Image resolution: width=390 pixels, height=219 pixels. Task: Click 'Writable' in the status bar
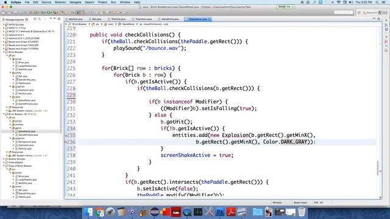[277, 203]
